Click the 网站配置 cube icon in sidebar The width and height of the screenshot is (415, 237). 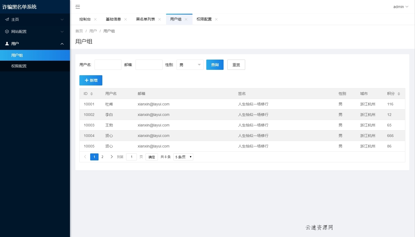[7, 32]
